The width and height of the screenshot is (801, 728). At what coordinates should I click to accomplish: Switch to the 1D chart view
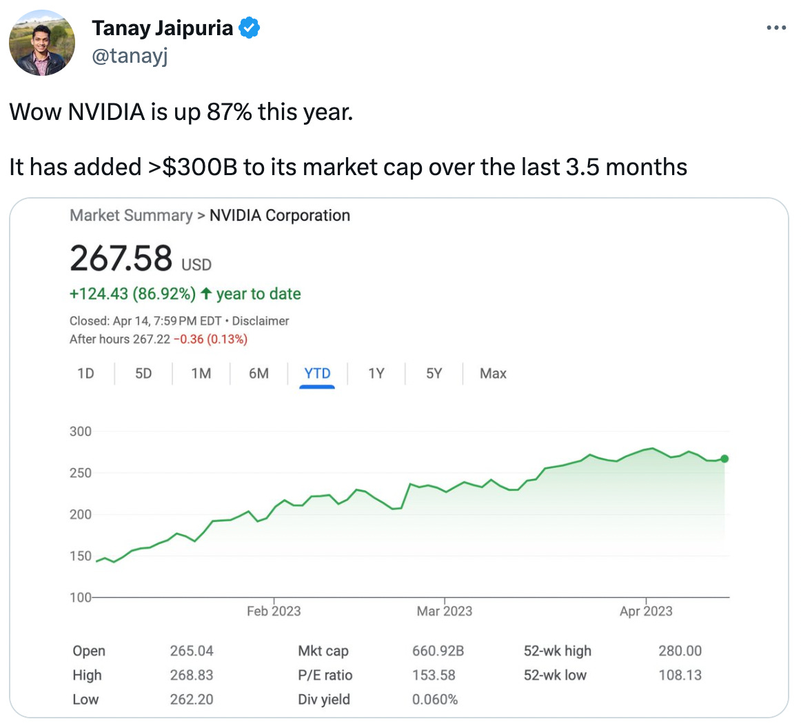(x=85, y=373)
